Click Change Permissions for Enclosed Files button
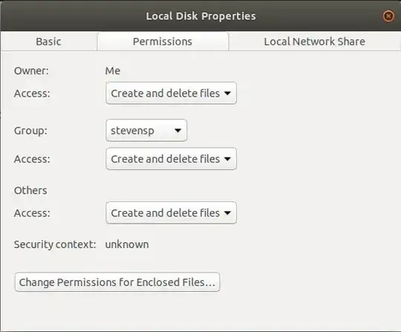 pyautogui.click(x=117, y=282)
